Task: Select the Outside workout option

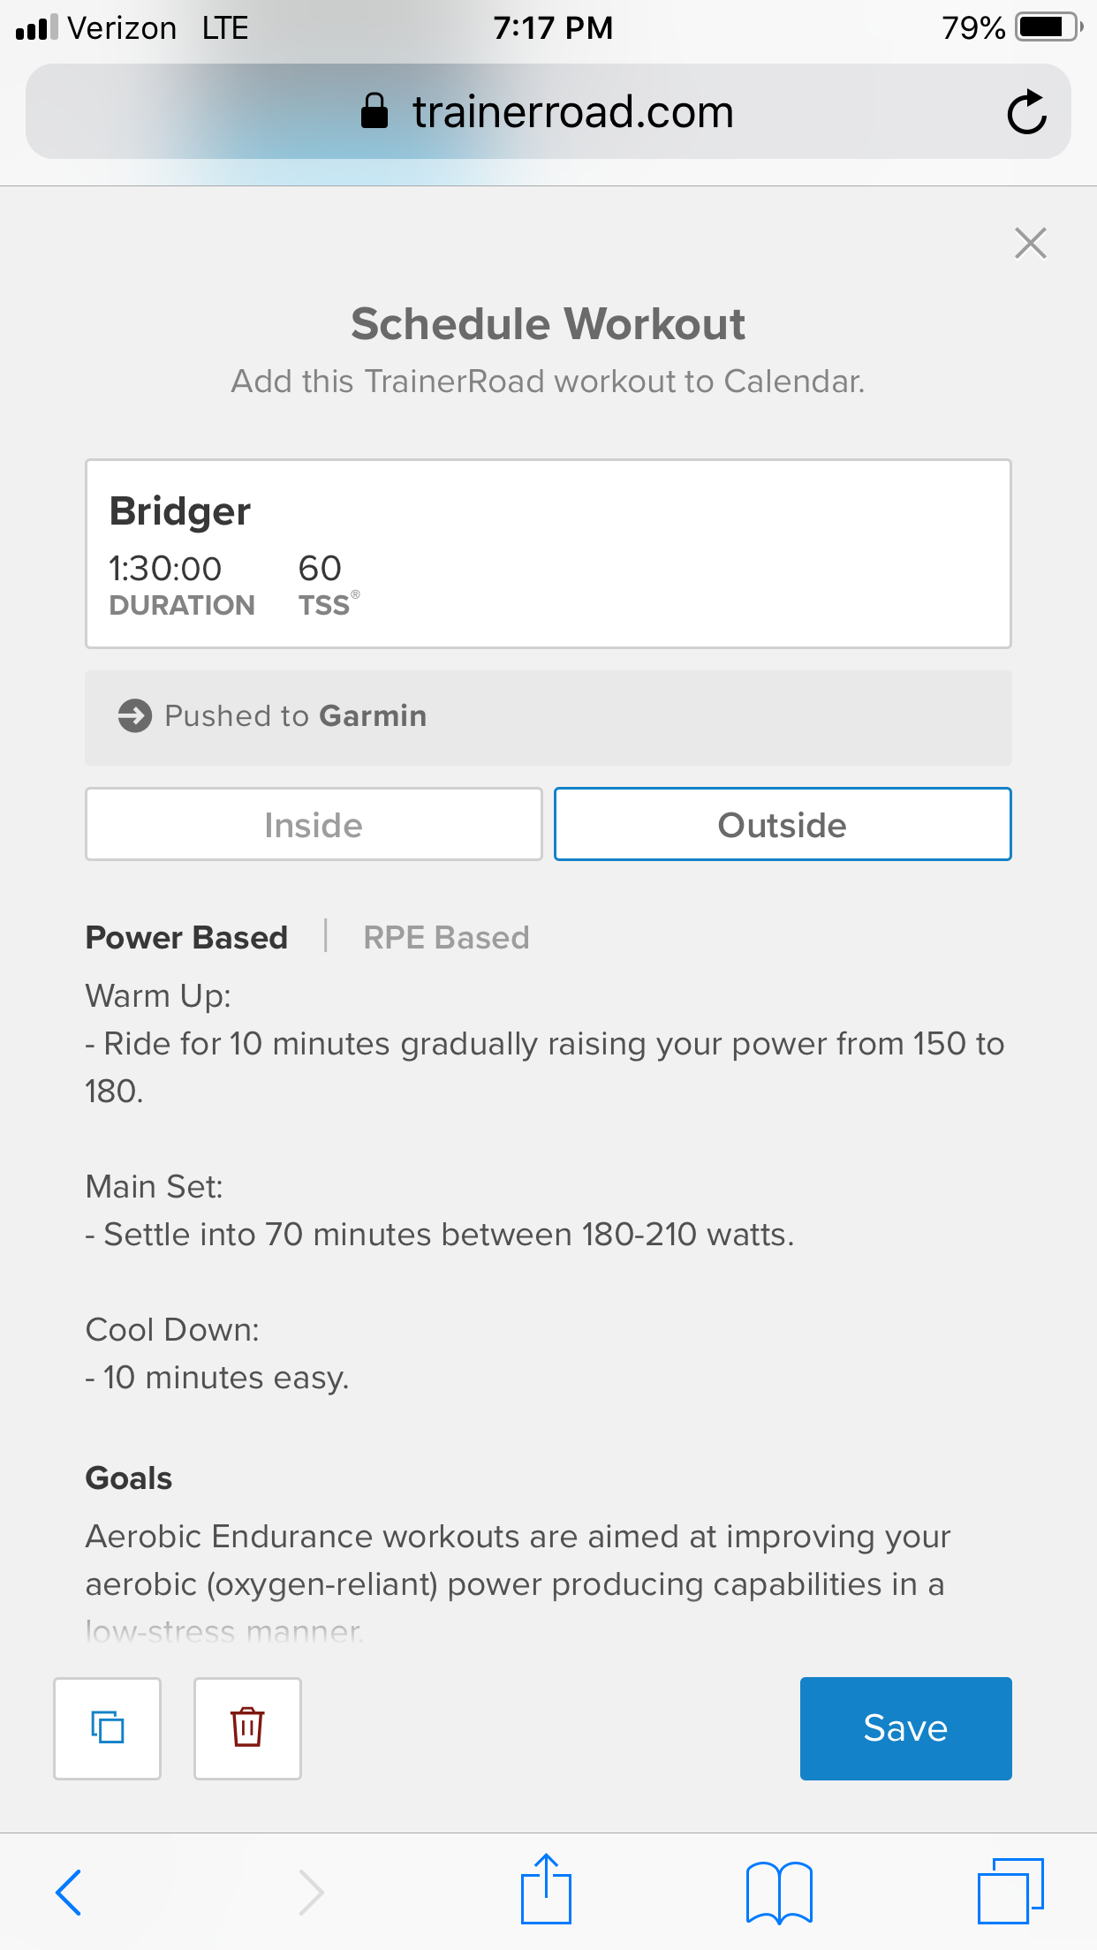Action: click(783, 824)
